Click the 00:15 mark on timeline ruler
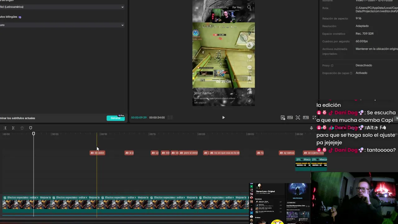This screenshot has height=224, width=398. (152, 134)
